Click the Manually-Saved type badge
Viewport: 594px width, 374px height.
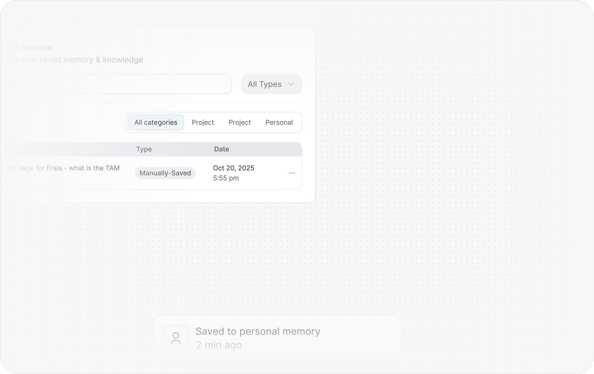point(165,173)
